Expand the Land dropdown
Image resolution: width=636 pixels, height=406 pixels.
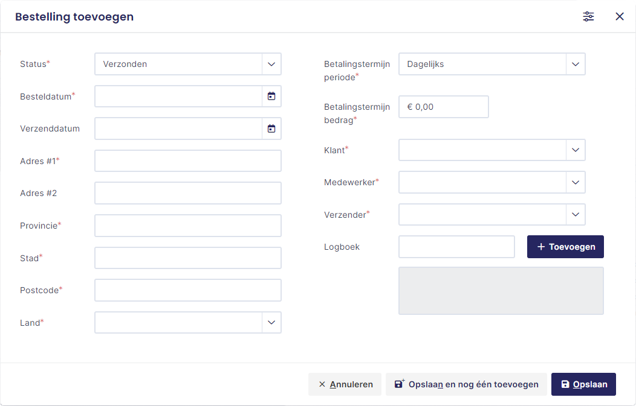coord(271,323)
